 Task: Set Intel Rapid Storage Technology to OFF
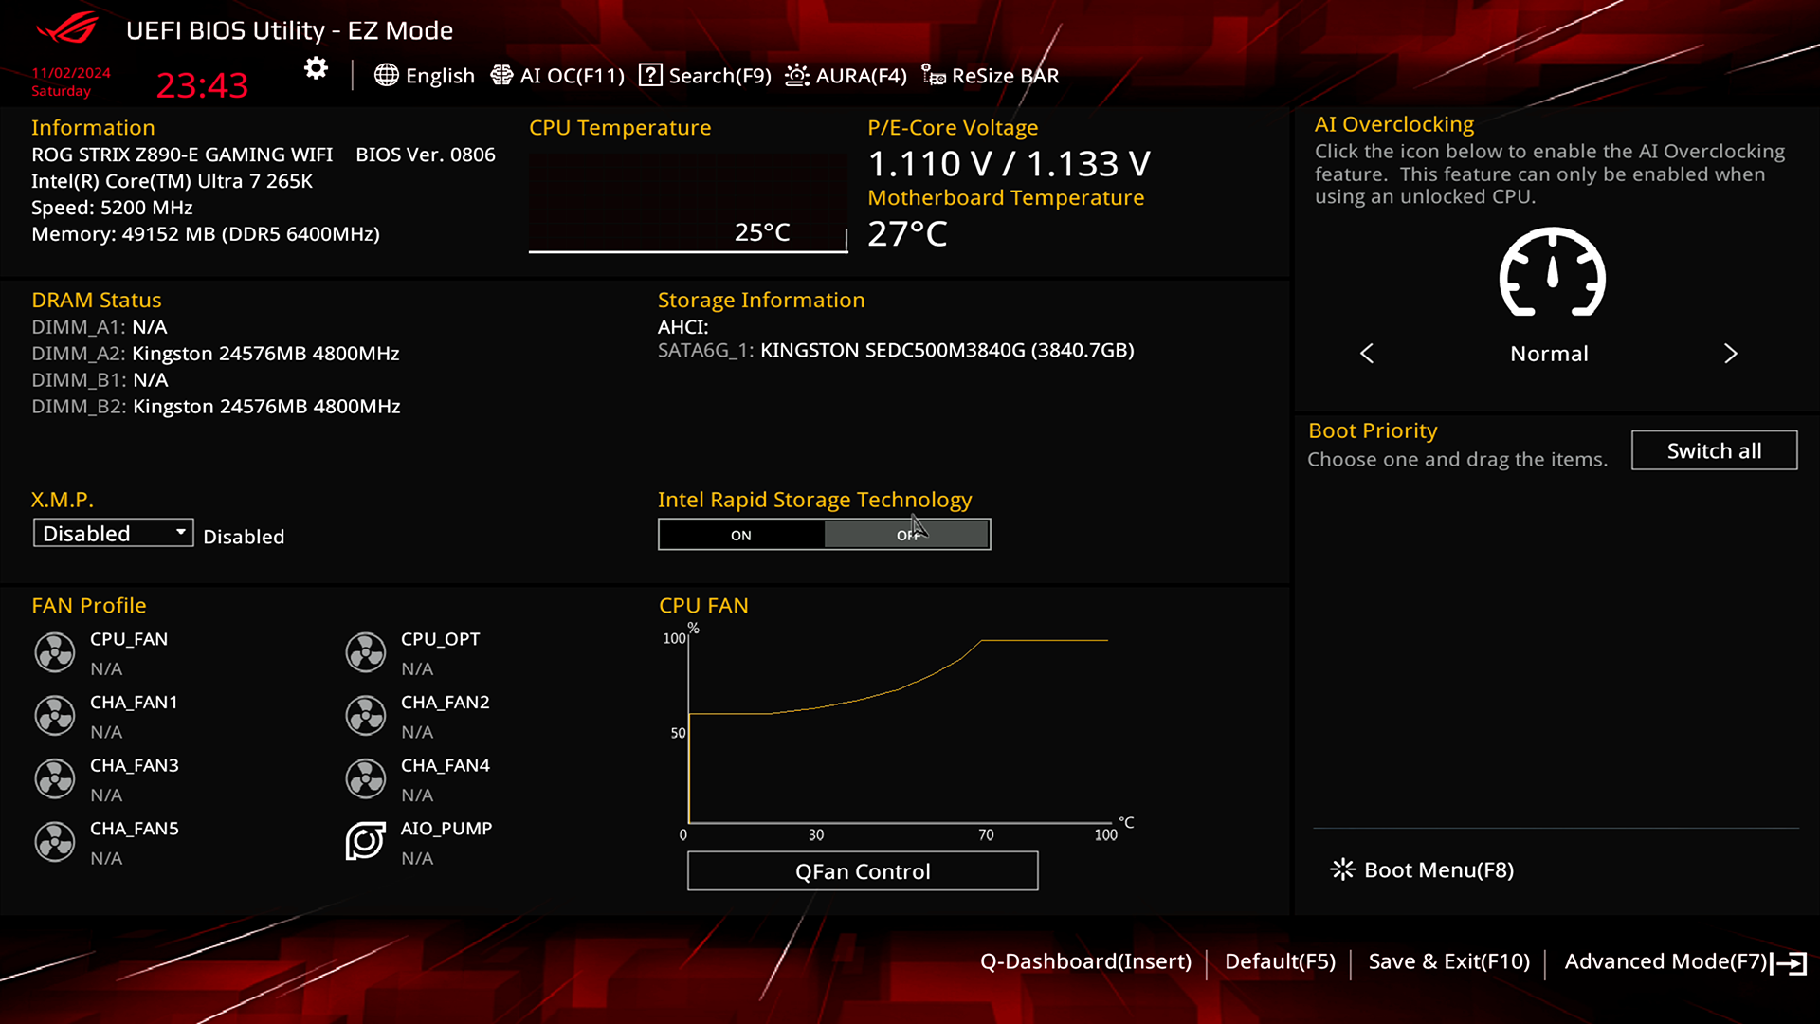tap(907, 535)
